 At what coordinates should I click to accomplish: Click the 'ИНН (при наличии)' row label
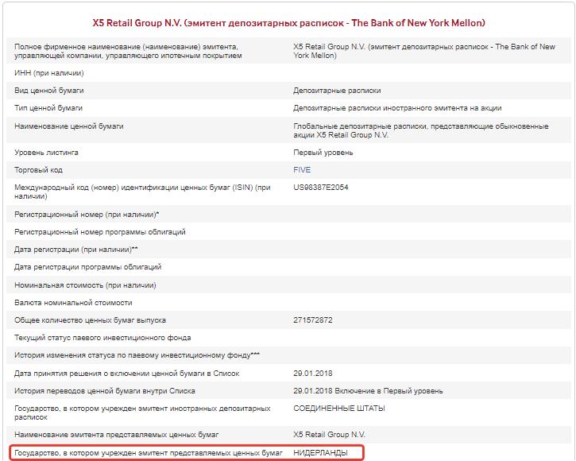(49, 73)
